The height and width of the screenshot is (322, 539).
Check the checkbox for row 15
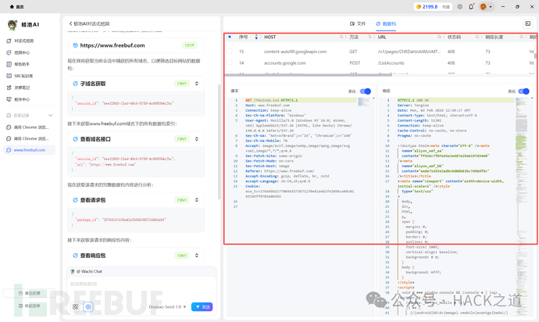(x=230, y=52)
